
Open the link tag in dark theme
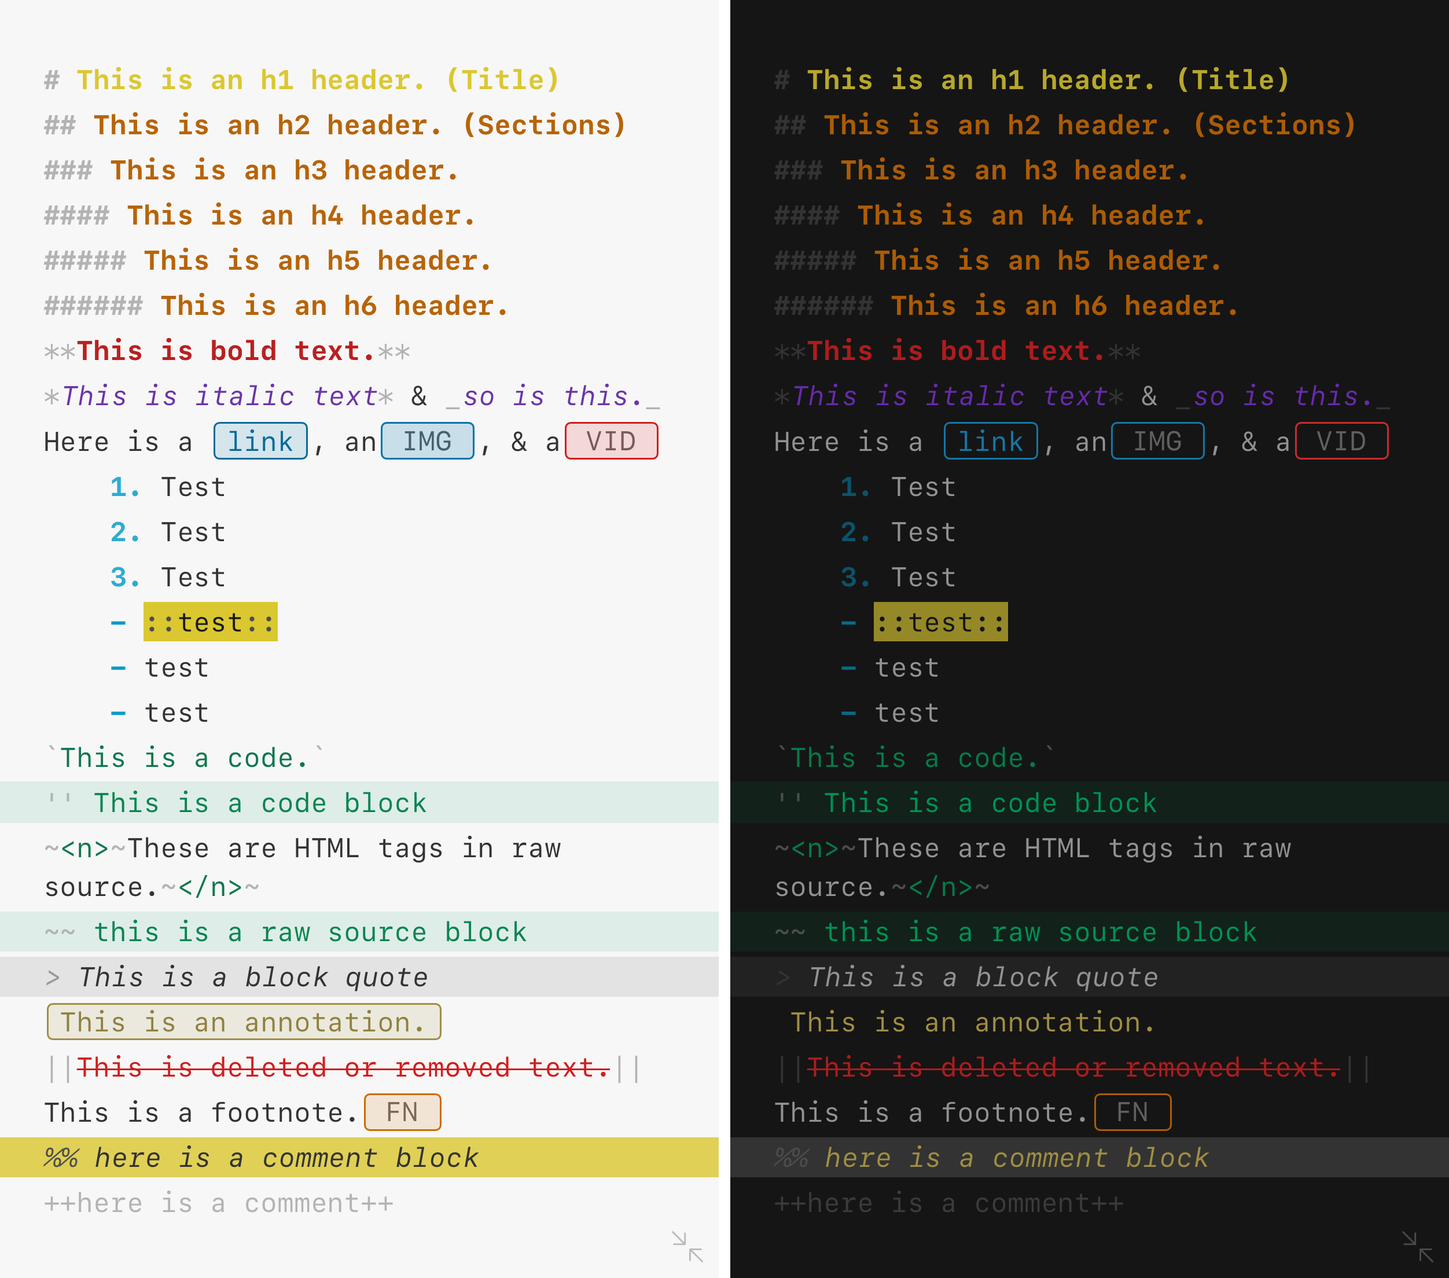coord(991,441)
